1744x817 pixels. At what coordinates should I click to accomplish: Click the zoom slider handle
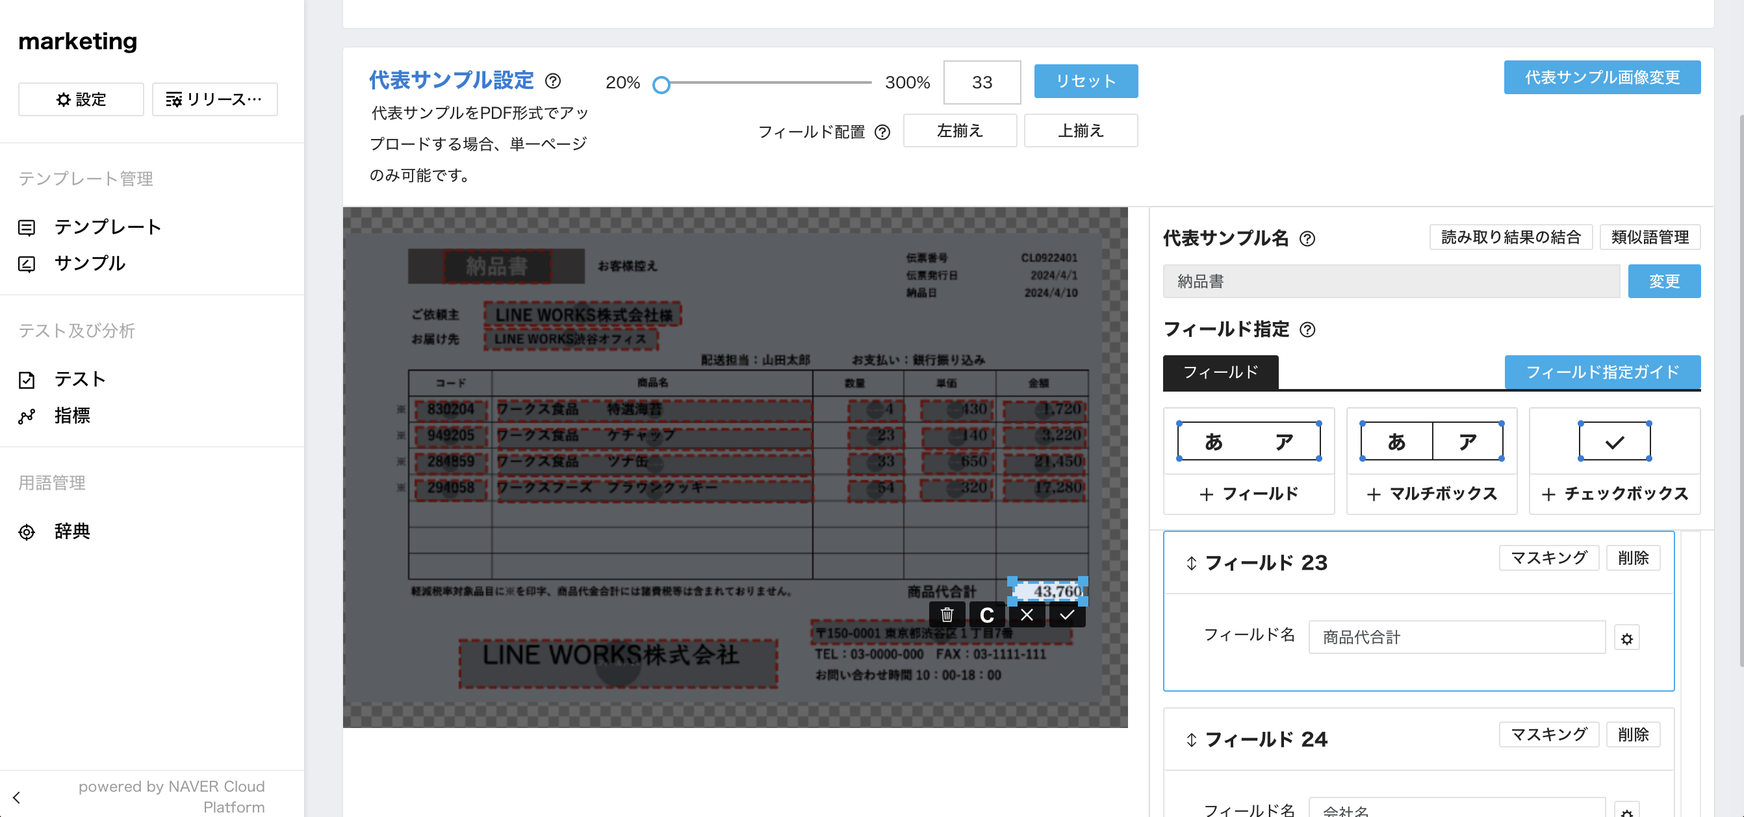[661, 84]
